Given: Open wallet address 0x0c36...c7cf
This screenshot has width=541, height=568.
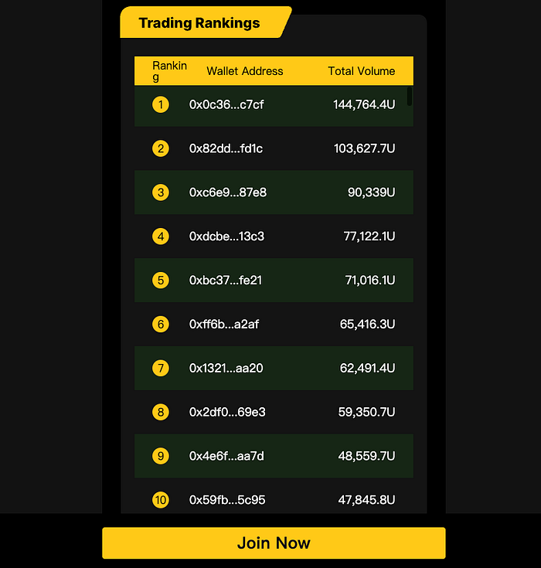Looking at the screenshot, I should 226,104.
